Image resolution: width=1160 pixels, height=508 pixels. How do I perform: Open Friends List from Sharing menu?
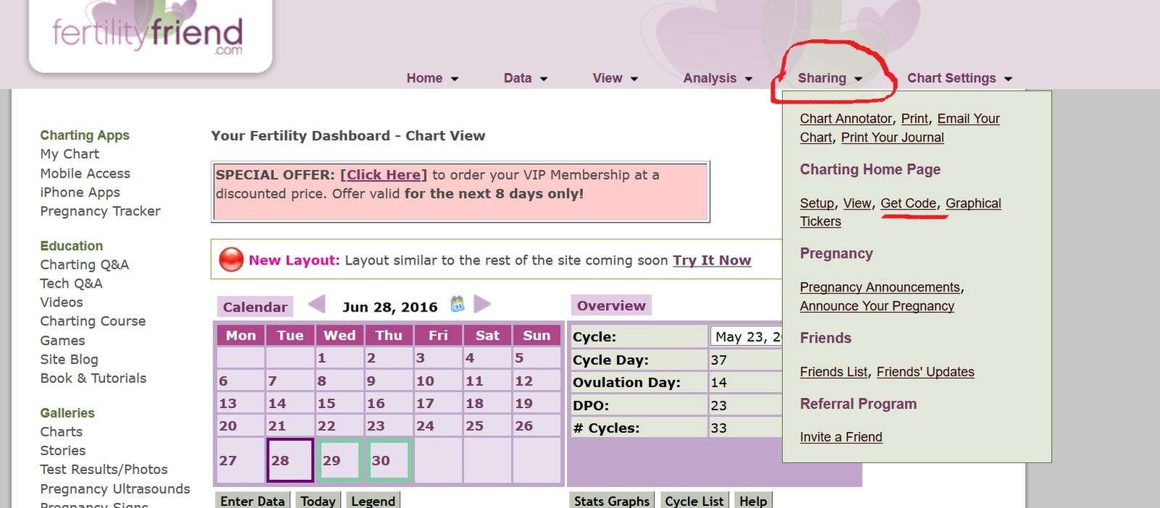coord(833,372)
